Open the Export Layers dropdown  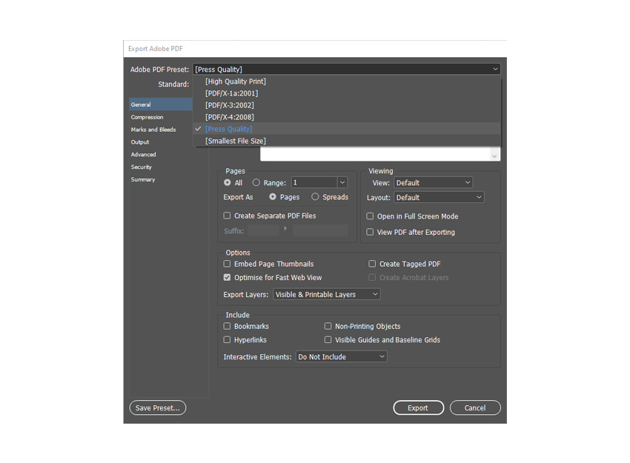coord(327,294)
